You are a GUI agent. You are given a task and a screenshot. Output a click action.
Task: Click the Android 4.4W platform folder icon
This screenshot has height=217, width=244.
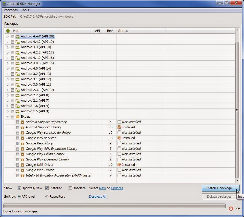[18, 36]
